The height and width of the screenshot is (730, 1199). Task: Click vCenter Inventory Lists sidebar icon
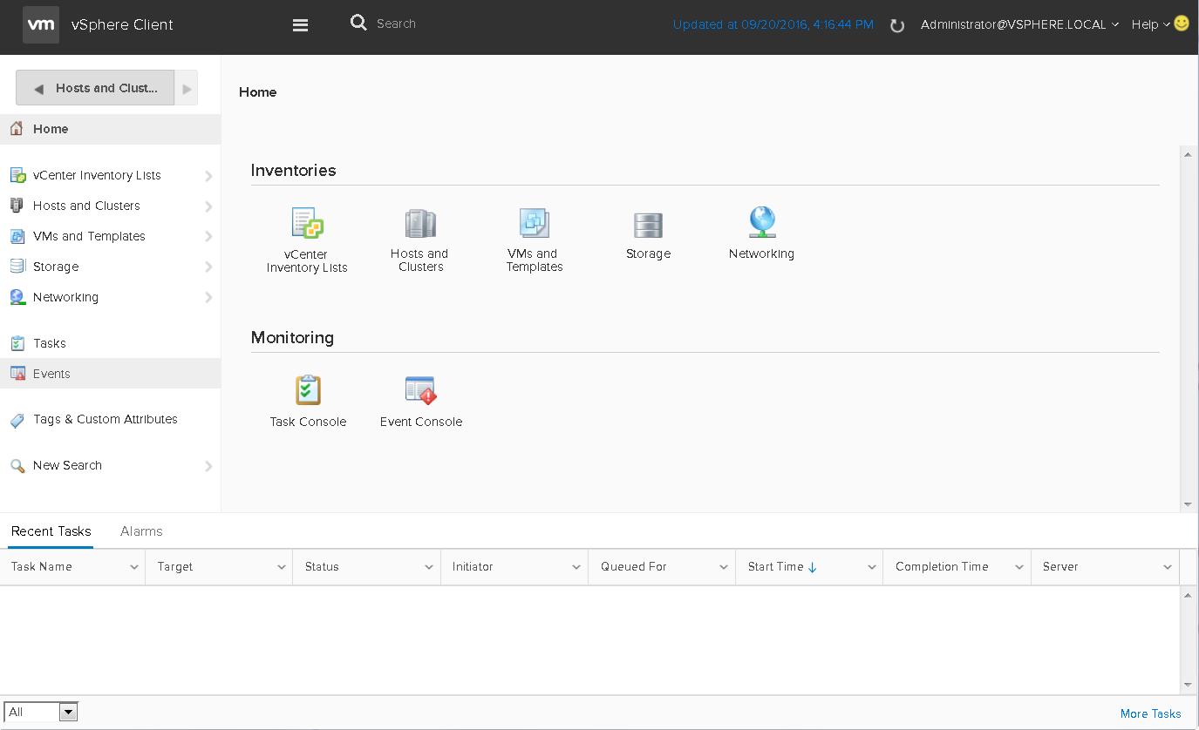(x=17, y=175)
